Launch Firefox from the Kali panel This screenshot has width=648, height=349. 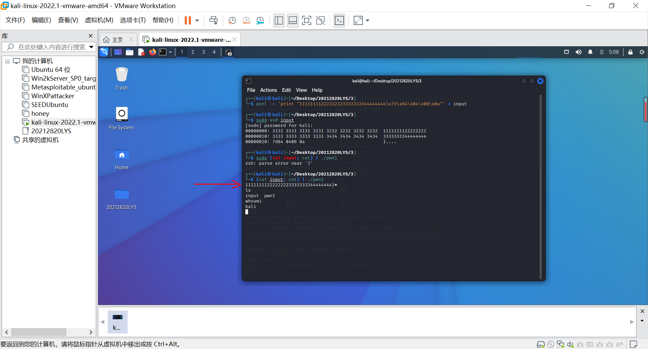(153, 52)
